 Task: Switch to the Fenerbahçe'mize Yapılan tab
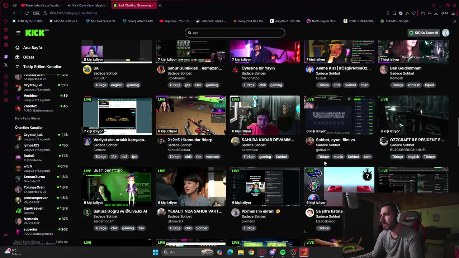tap(41, 5)
